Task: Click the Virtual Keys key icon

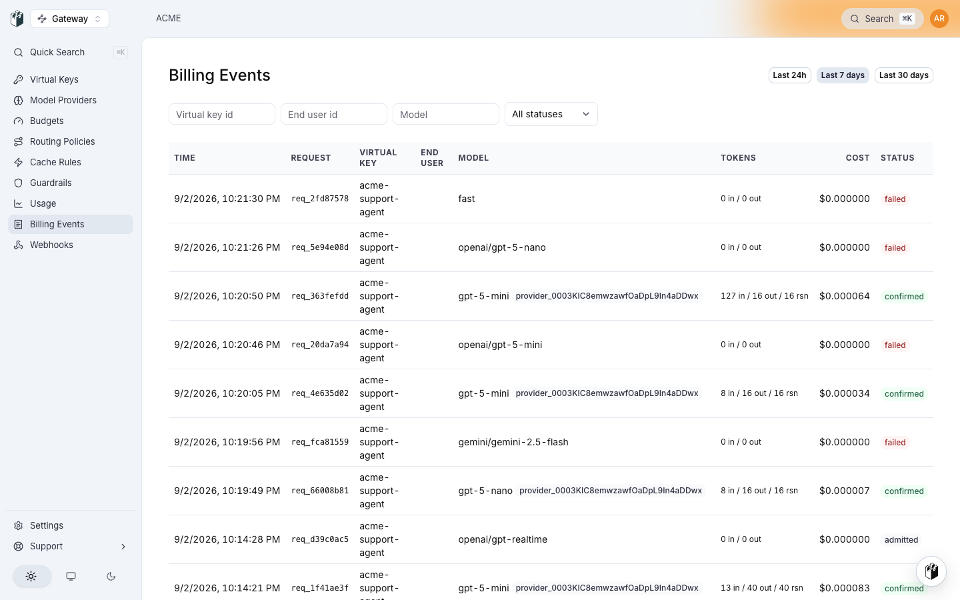Action: click(x=19, y=79)
